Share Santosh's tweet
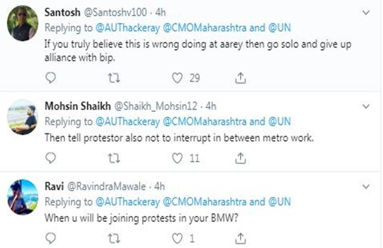 tap(241, 78)
